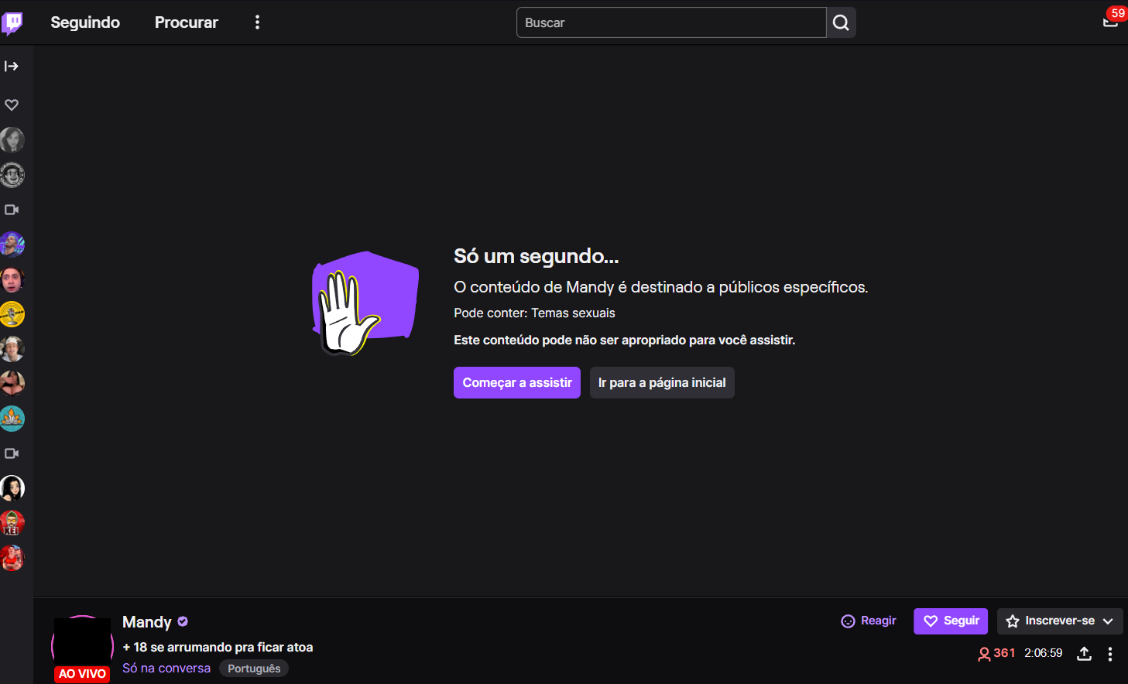This screenshot has height=684, width=1128.
Task: Open sidebar avatar of person in gray tones
Action: coord(12,349)
